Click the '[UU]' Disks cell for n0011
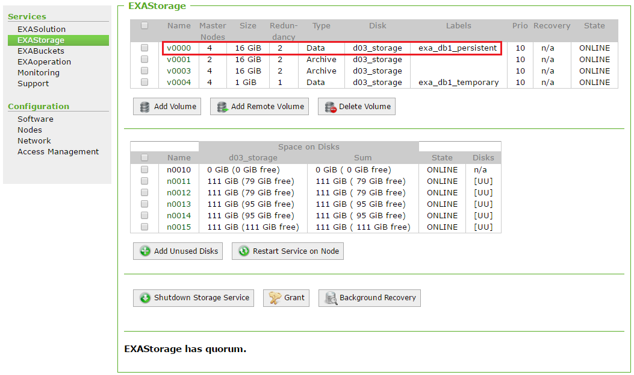The height and width of the screenshot is (375, 634). point(483,181)
